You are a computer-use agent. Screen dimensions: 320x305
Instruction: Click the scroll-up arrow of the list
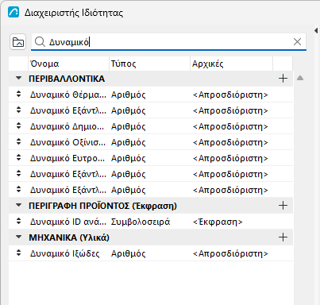(x=300, y=78)
